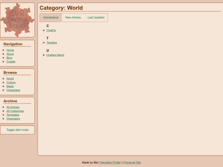Open All Categories in Archive
The width and height of the screenshot is (223, 167).
pyautogui.click(x=15, y=111)
